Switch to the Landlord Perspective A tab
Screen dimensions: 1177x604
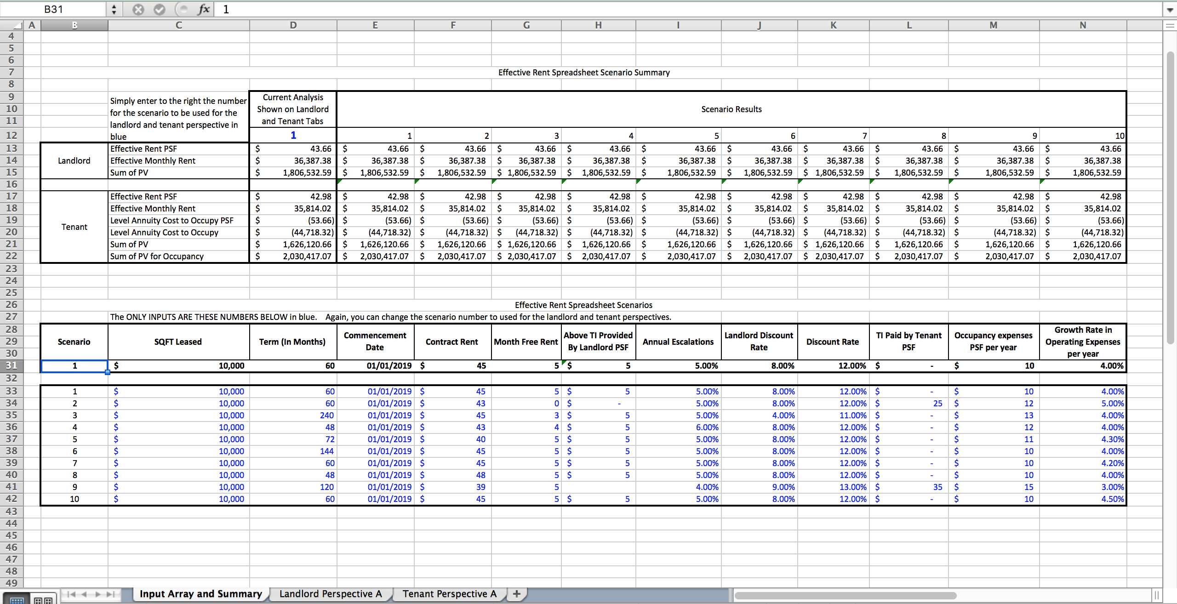click(x=331, y=594)
